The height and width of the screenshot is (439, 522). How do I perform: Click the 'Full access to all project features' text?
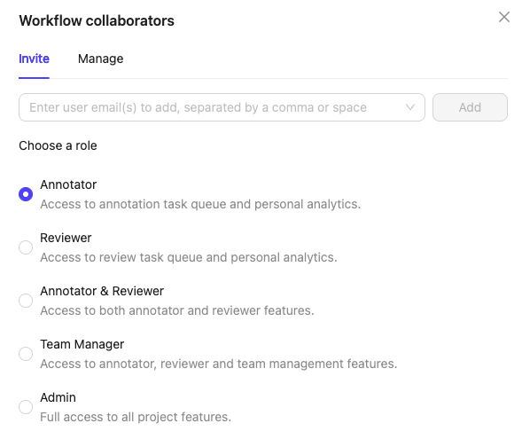[136, 417]
